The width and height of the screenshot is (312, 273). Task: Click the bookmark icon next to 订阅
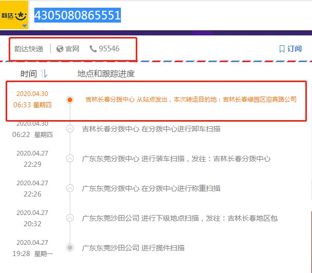tap(282, 49)
